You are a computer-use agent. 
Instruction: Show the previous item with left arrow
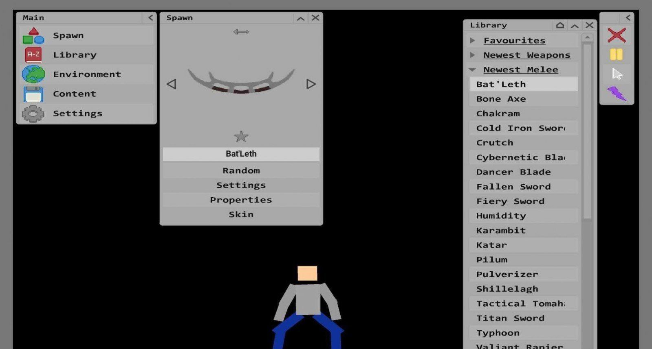point(172,84)
